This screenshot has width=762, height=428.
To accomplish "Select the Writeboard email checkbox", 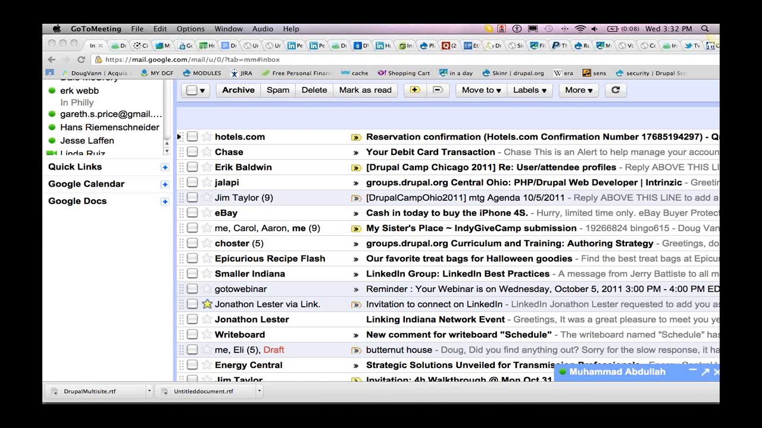I will [x=192, y=335].
